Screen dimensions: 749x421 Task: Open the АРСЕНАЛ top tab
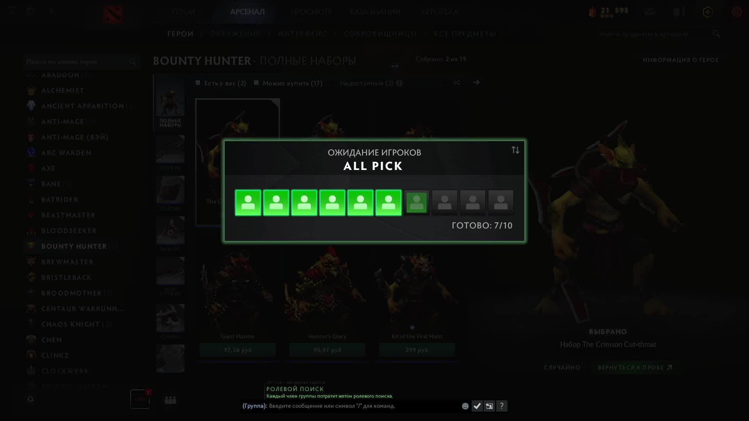click(x=247, y=12)
